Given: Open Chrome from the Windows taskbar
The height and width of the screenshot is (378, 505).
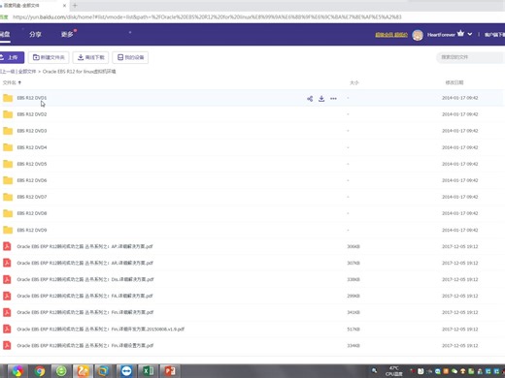Looking at the screenshot, I should point(40,371).
